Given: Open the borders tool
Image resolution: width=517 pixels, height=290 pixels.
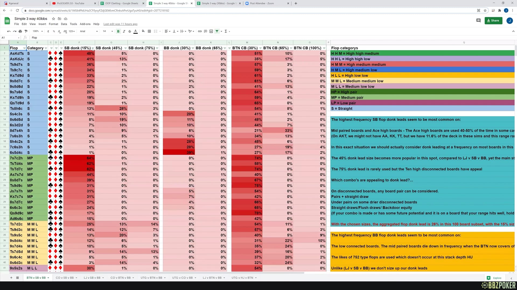Looking at the screenshot, I should [x=149, y=31].
